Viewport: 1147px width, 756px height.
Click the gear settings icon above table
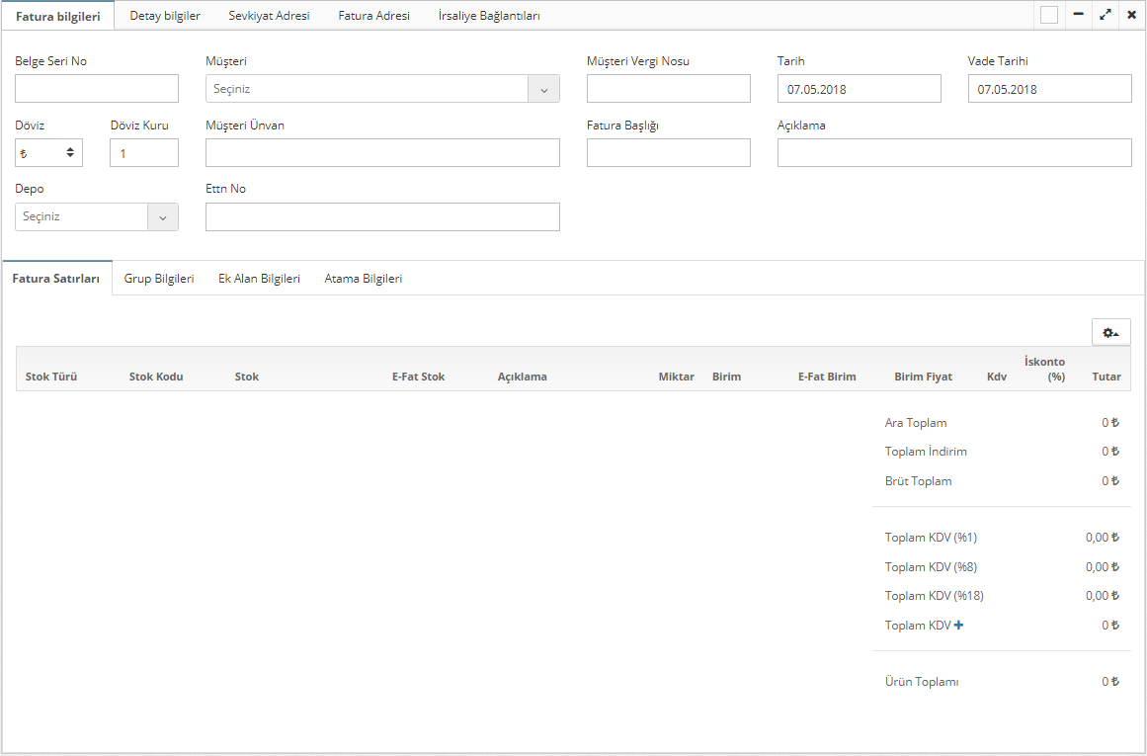pyautogui.click(x=1110, y=333)
